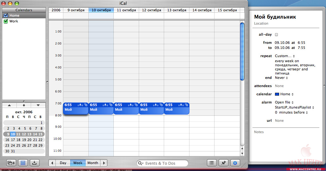Viewport: 326px width, 171px height.
Task: Click repeat icon on 13 октября event
Action: coord(187,105)
